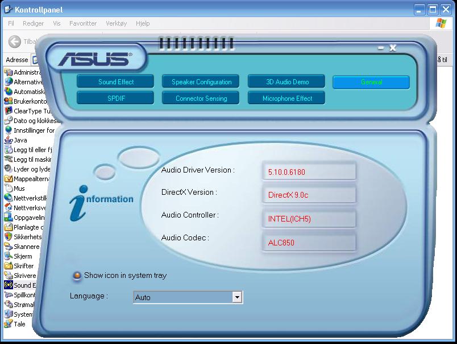This screenshot has height=344, width=457.
Task: Click the Oppgavelinje taskbar icon
Action: click(9, 217)
